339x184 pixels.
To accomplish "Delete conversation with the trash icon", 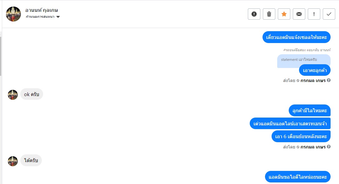I will click(269, 14).
